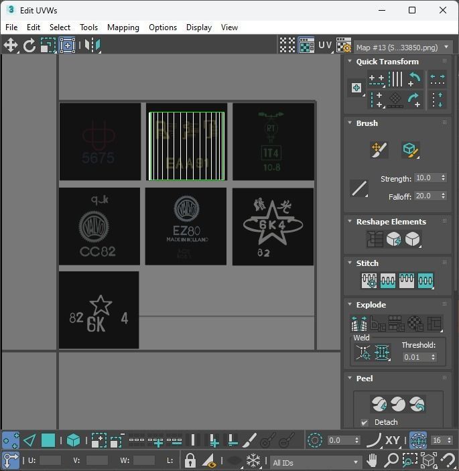Open the texture checker settings icon
The height and width of the screenshot is (471, 459).
(x=344, y=45)
